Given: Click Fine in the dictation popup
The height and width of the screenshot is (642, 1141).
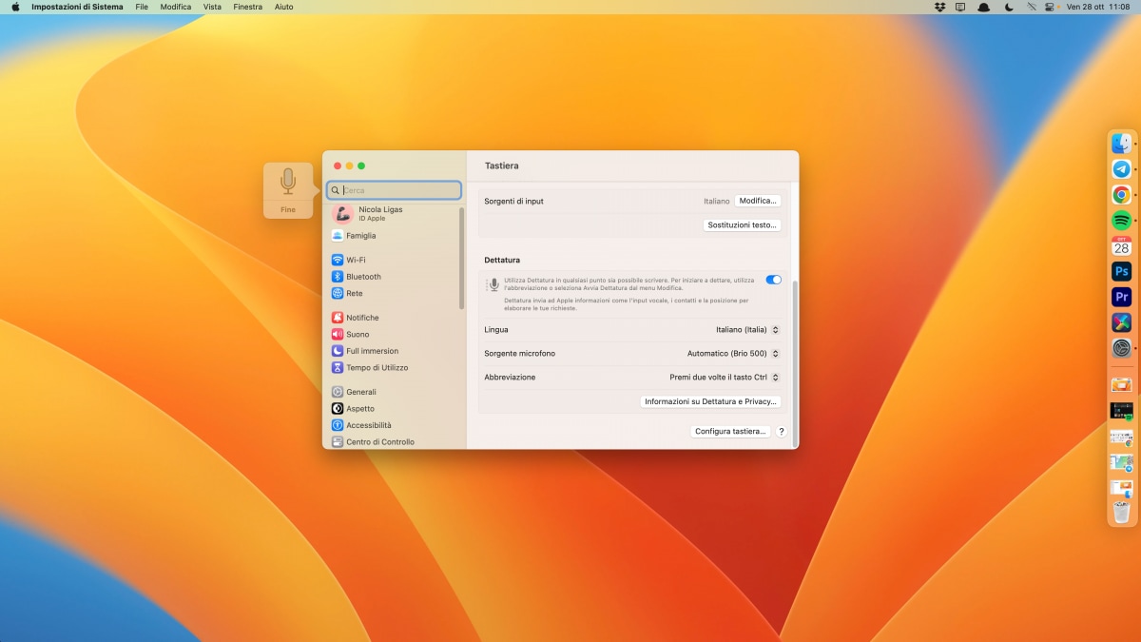Looking at the screenshot, I should (288, 209).
